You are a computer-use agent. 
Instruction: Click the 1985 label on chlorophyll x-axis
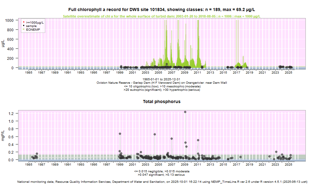(29, 73)
